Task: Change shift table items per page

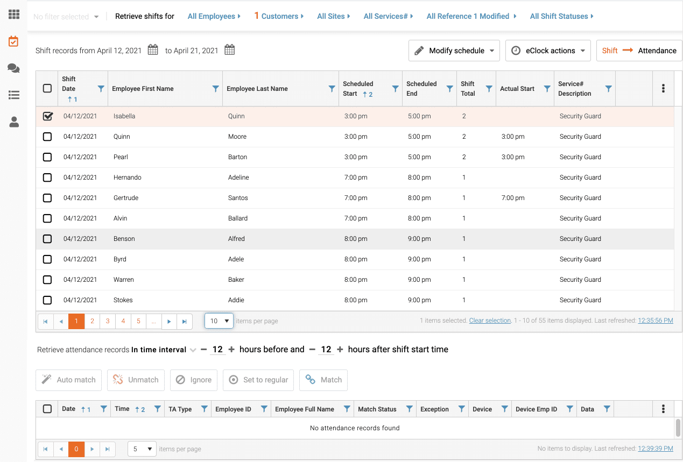Action: [219, 321]
